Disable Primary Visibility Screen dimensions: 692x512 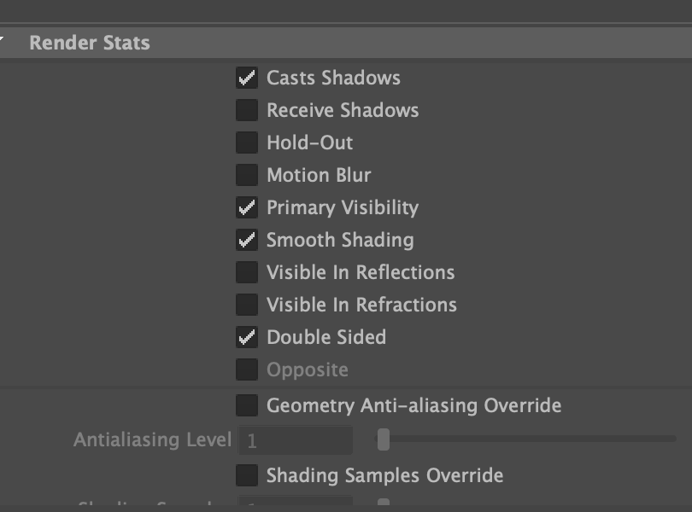pos(248,207)
